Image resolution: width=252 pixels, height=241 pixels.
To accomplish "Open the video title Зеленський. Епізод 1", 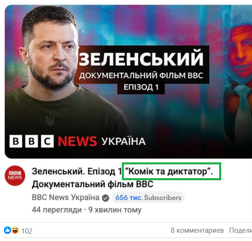I will coord(77,171).
